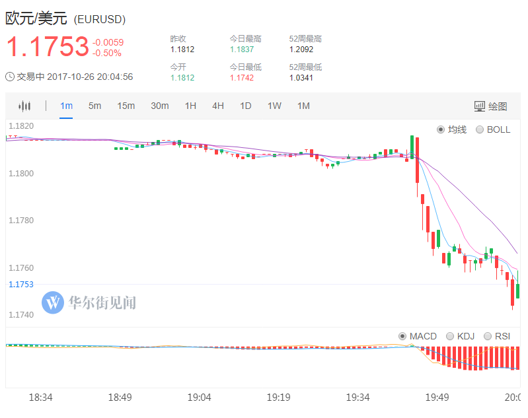Click the 今开 value 1.1812

pos(182,78)
